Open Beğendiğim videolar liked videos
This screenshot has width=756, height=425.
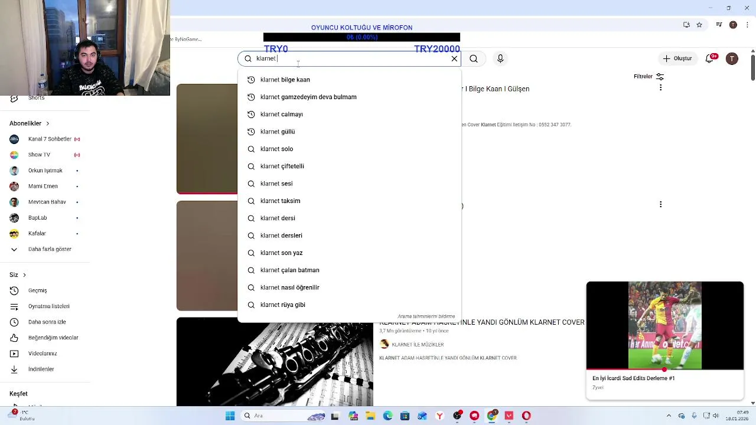[45, 338]
